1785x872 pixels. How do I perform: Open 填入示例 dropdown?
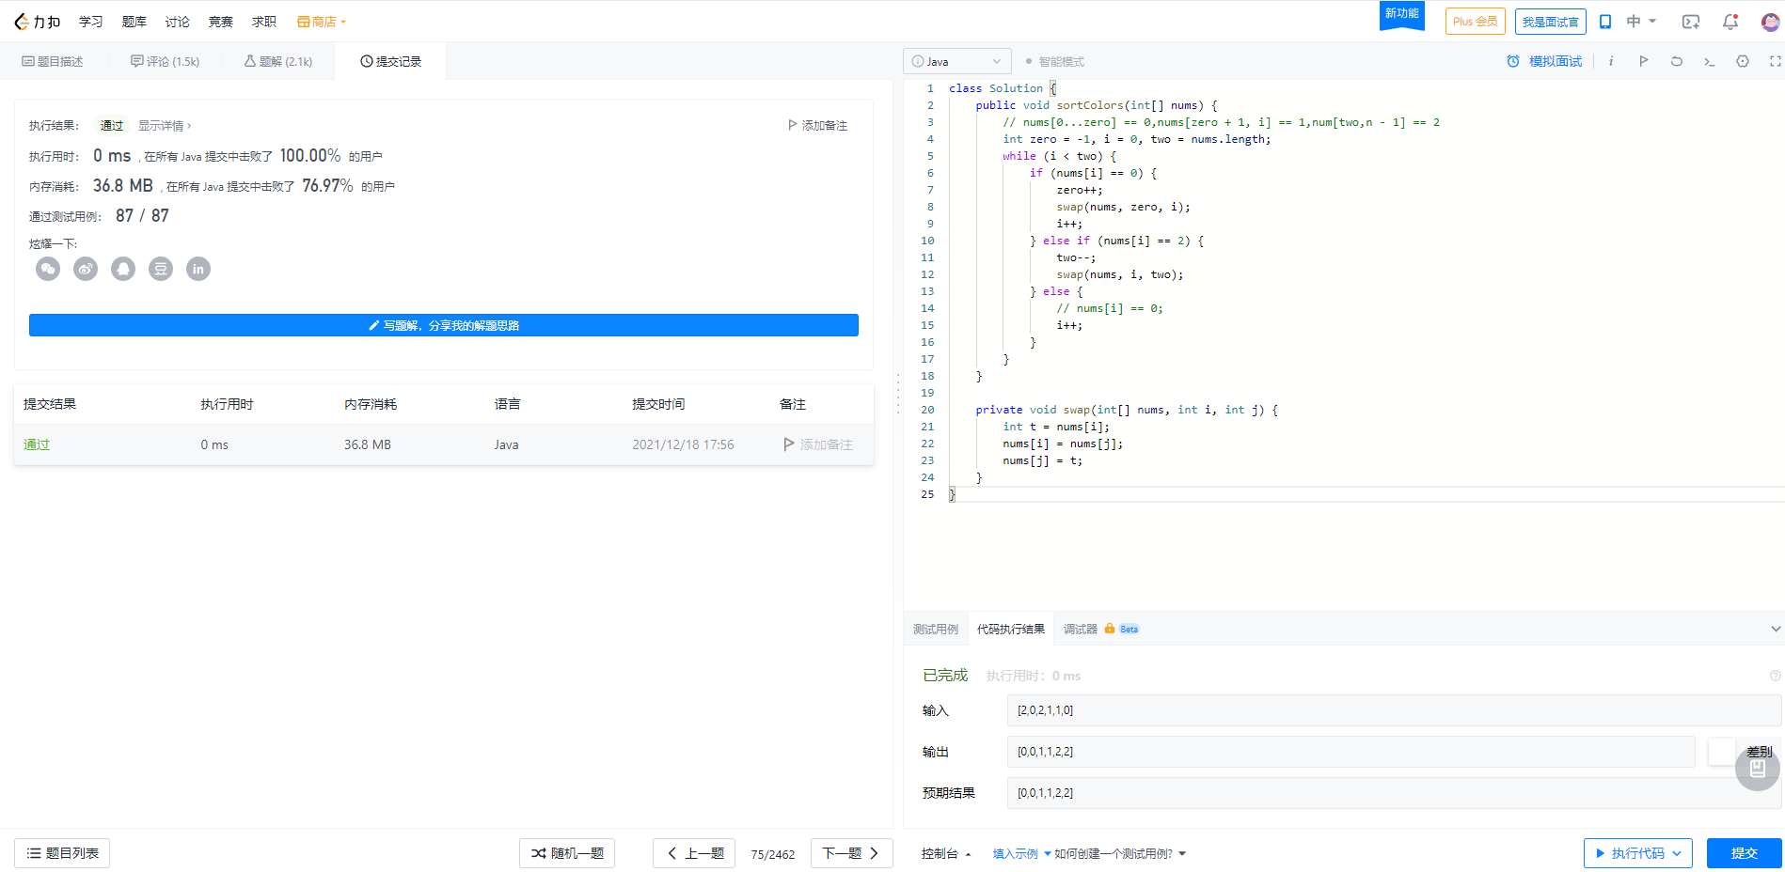point(1021,853)
